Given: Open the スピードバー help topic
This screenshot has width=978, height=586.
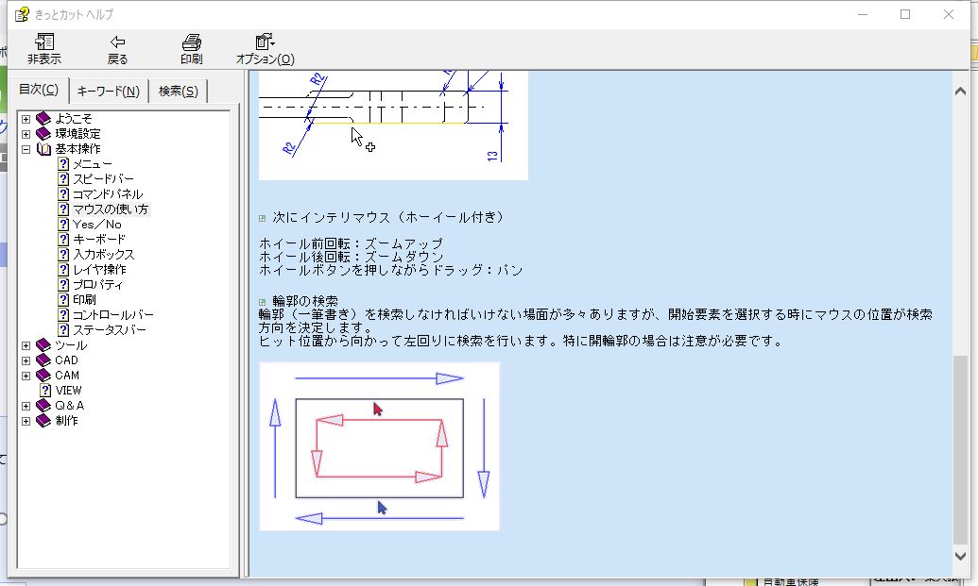Looking at the screenshot, I should (103, 178).
